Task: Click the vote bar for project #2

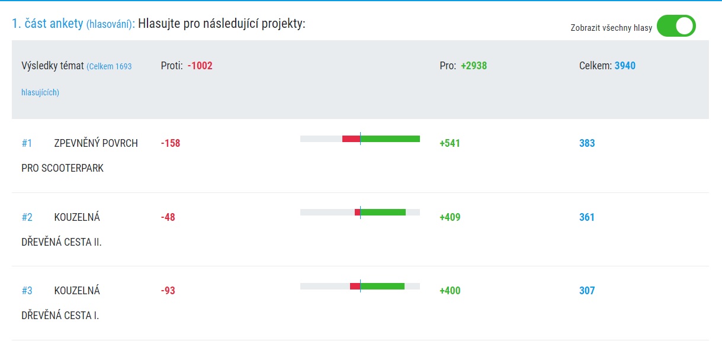Action: 360,212
